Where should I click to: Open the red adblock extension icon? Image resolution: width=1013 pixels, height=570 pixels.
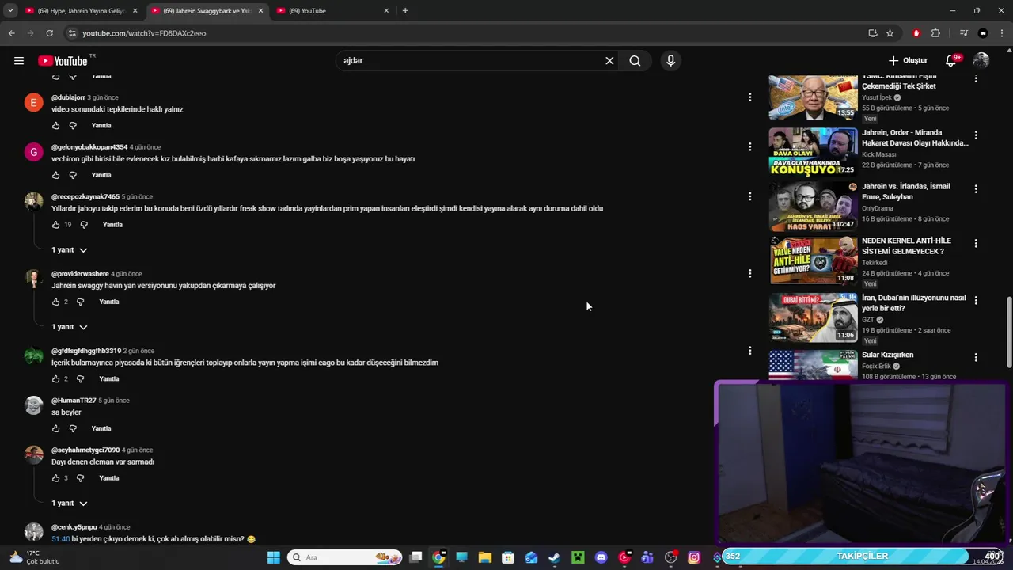click(916, 33)
